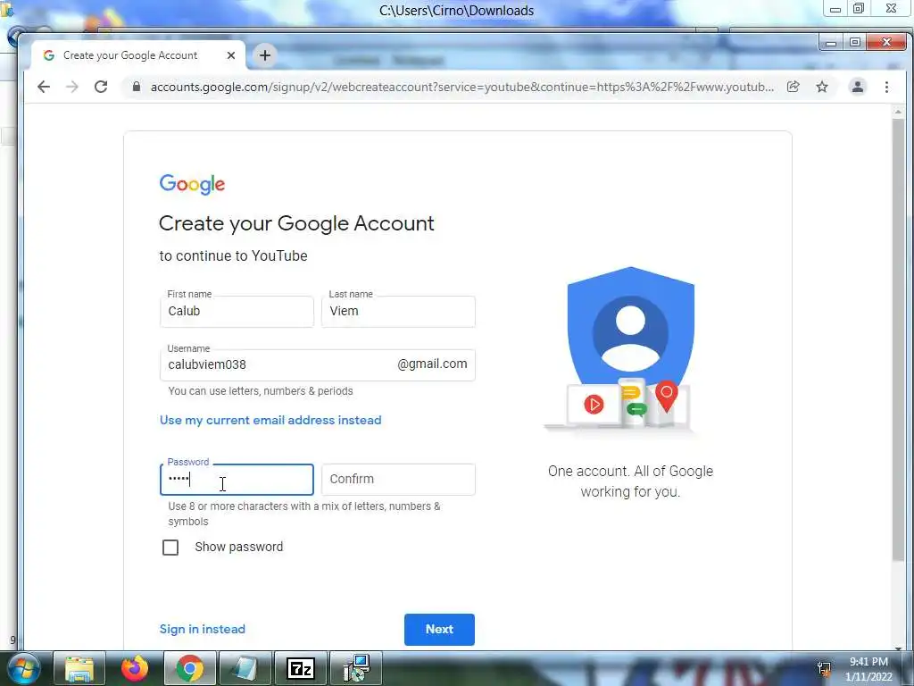Click the Confirm password field
This screenshot has width=914, height=686.
click(x=398, y=480)
